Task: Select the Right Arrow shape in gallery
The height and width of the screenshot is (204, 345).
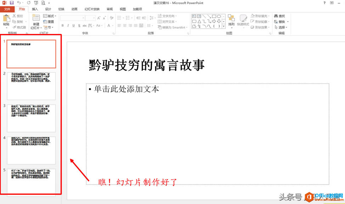Action: pos(214,21)
